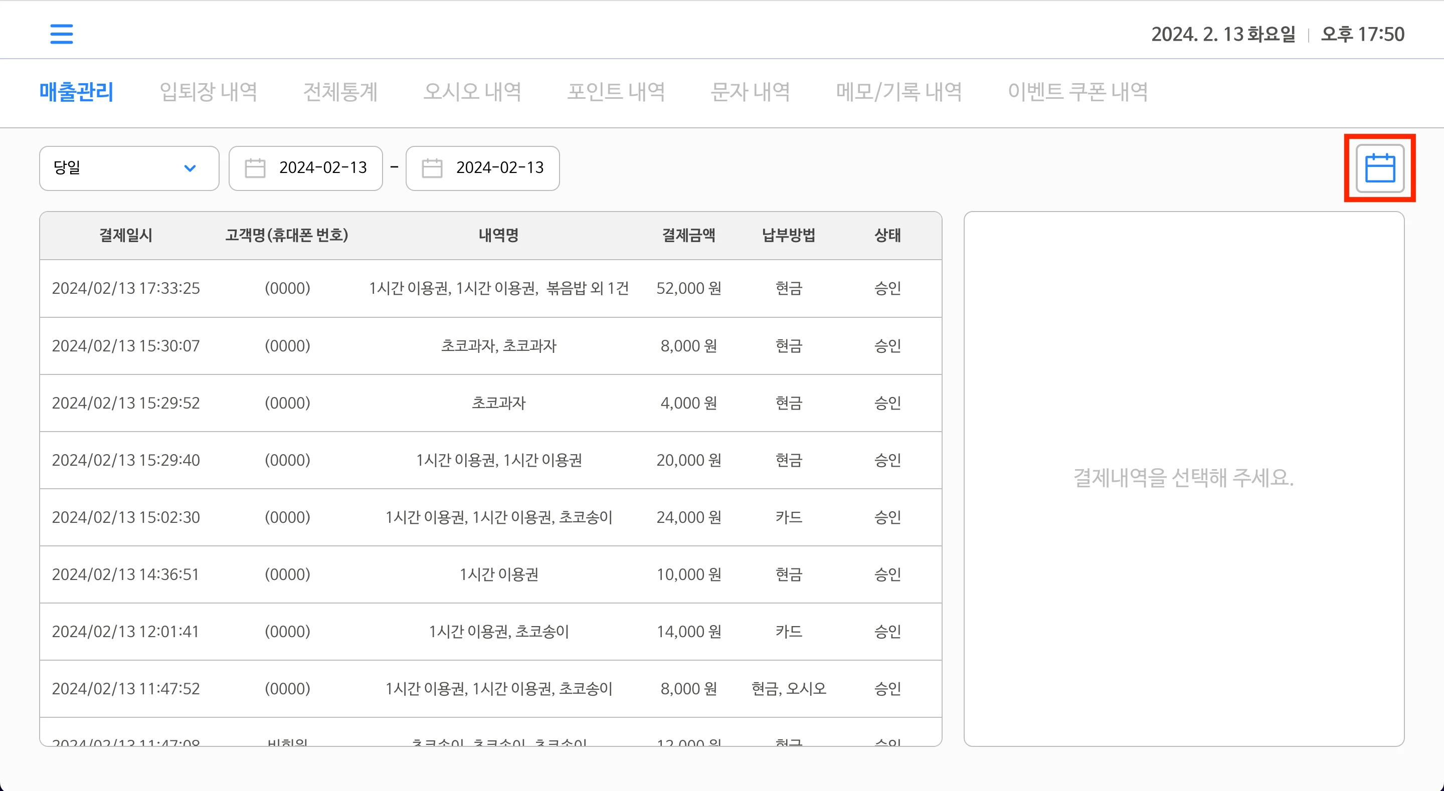
Task: Expand the 당일 period dropdown
Action: tap(129, 168)
